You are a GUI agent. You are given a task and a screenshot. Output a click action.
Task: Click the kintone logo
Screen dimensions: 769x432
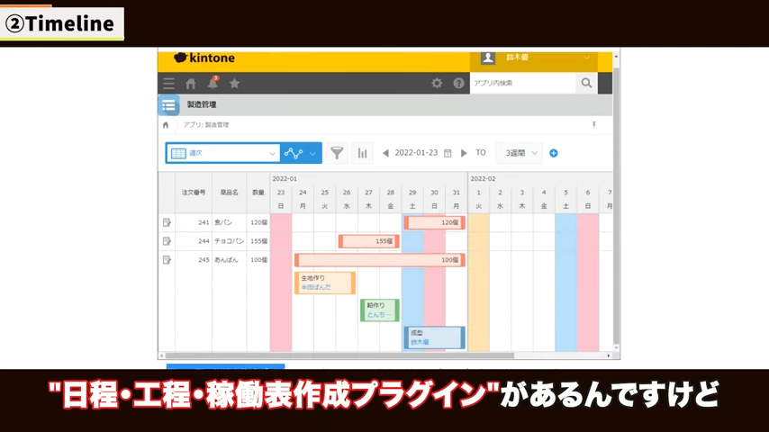[x=204, y=58]
